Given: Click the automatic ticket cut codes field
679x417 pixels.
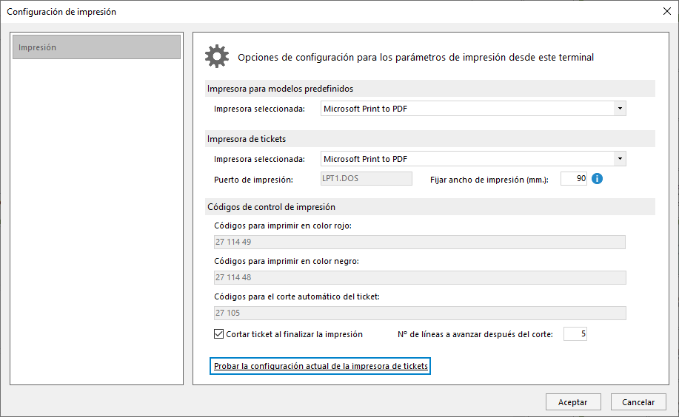Looking at the screenshot, I should tap(420, 313).
